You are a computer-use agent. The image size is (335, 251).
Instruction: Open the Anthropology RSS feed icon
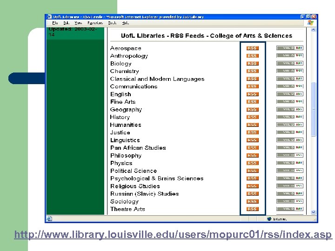252,56
